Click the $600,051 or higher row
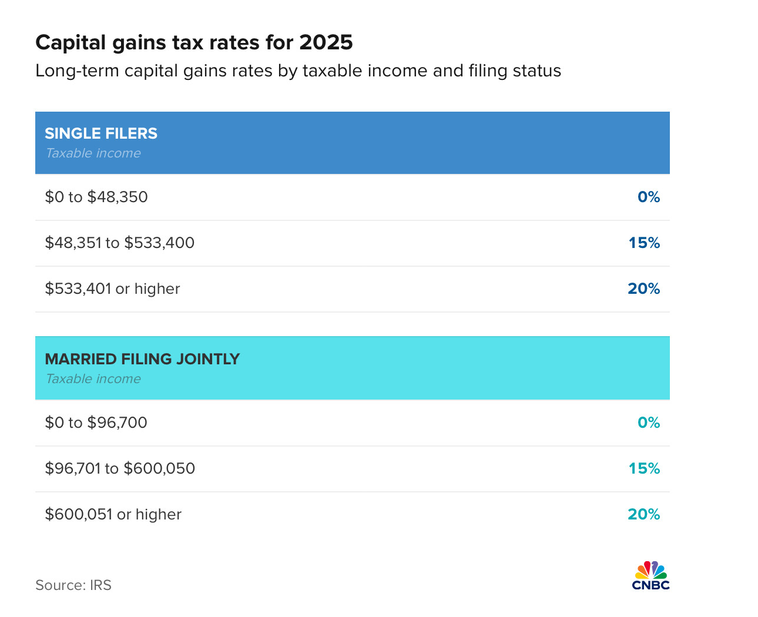The height and width of the screenshot is (617, 758). tap(113, 514)
